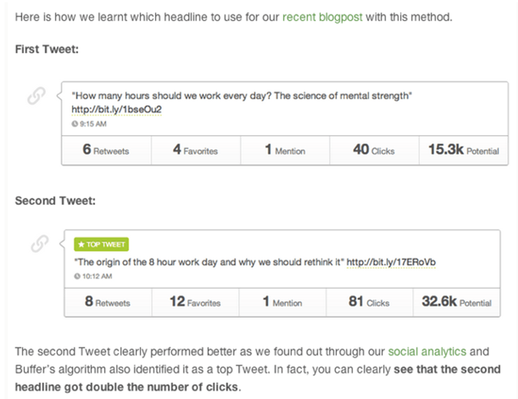Click the link icon beside second tweet
This screenshot has height=399, width=518.
pyautogui.click(x=40, y=244)
